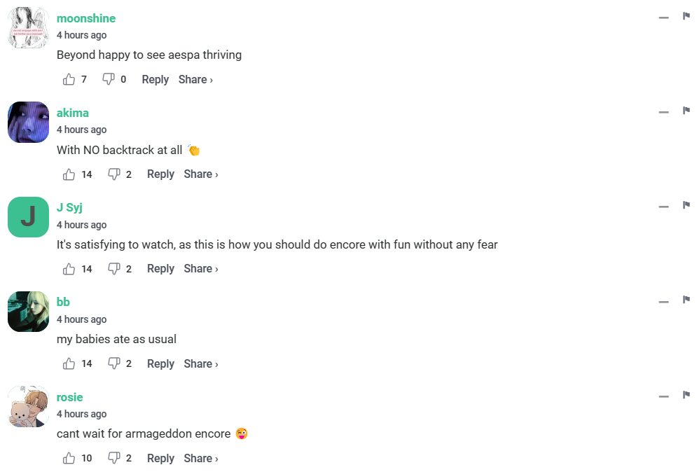Expand Share menu under rosie's comment
This screenshot has width=699, height=472.
[201, 459]
